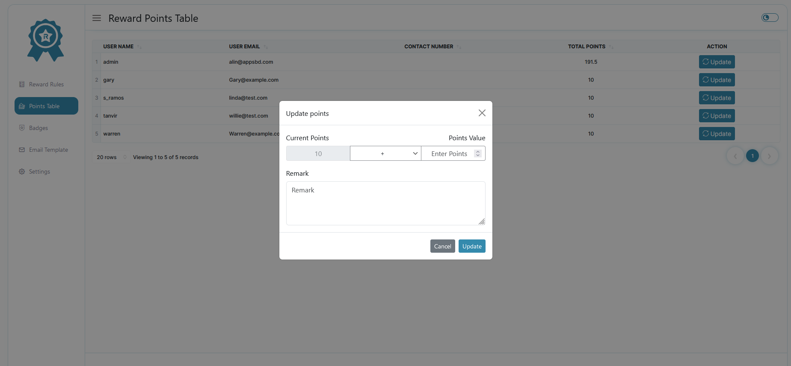Viewport: 791px width, 366px height.
Task: Open Email Template from the sidebar
Action: [x=48, y=150]
